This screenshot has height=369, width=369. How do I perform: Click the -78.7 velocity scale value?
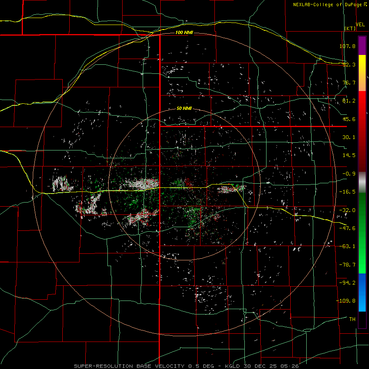[x=347, y=265]
